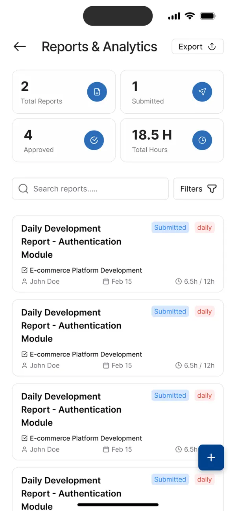Open the Total Reports stat card

(x=64, y=92)
